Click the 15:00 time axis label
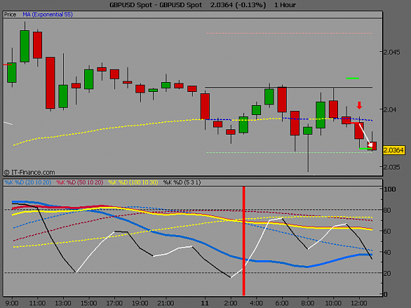 point(89,303)
